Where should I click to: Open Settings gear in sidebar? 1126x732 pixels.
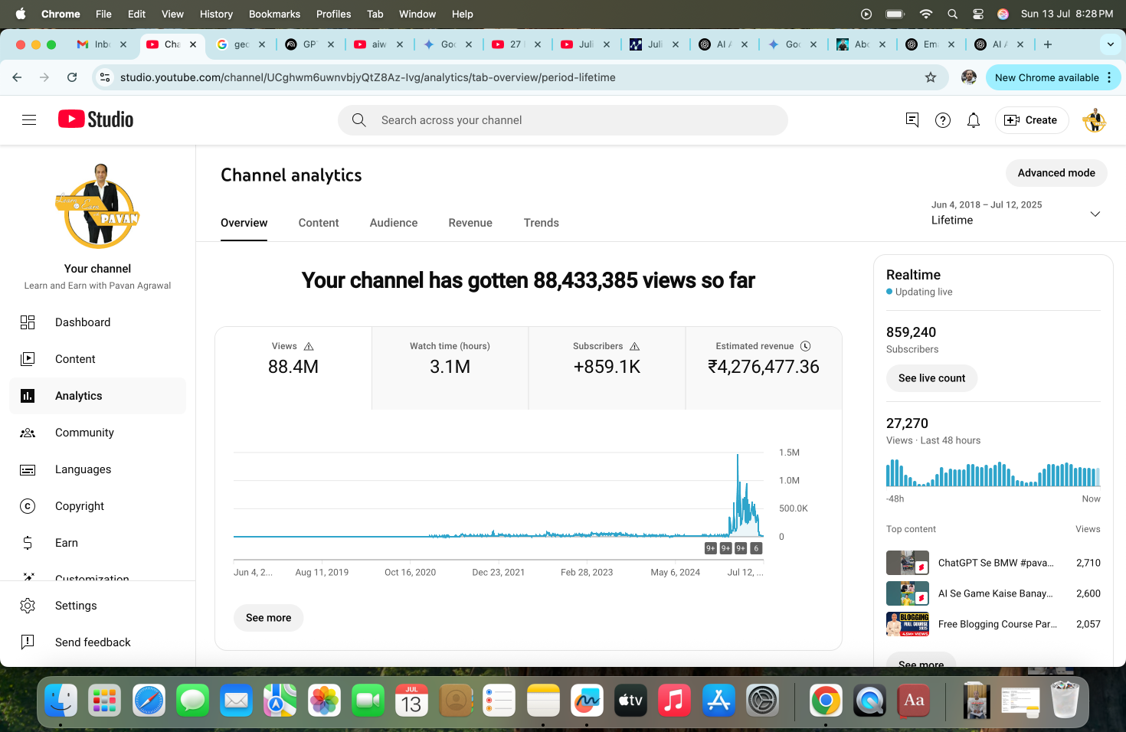[76, 606]
